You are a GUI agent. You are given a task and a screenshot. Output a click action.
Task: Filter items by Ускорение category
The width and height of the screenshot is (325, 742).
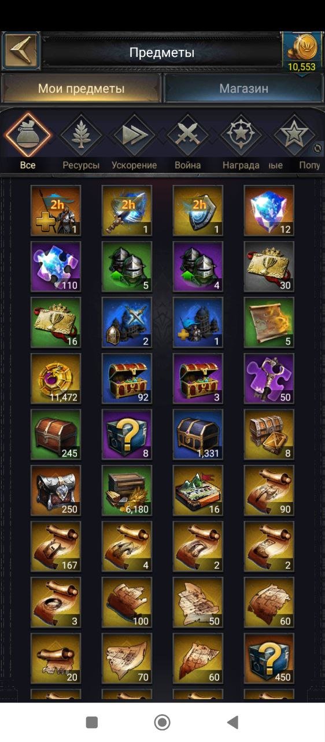tap(134, 142)
